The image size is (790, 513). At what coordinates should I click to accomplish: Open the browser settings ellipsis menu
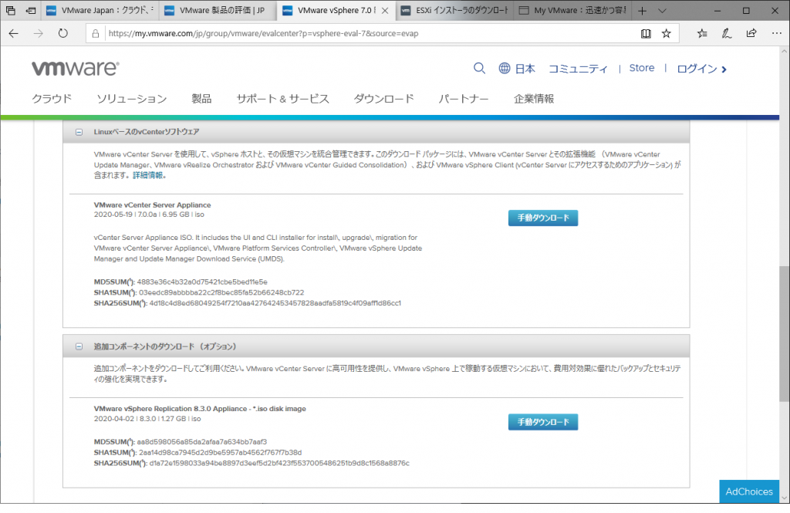[x=776, y=33]
